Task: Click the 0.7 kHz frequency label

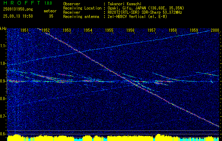Action: pos(3,116)
